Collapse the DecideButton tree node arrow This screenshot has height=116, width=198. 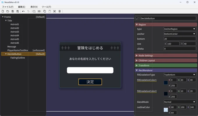tap(6, 54)
